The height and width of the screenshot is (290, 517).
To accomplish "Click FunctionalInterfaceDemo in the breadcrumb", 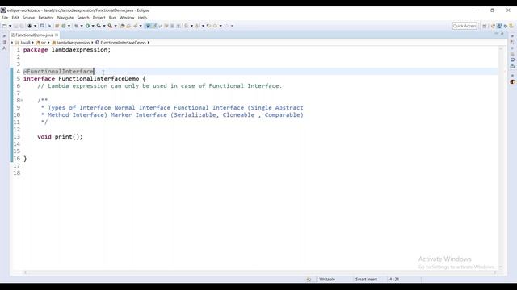I will (123, 43).
